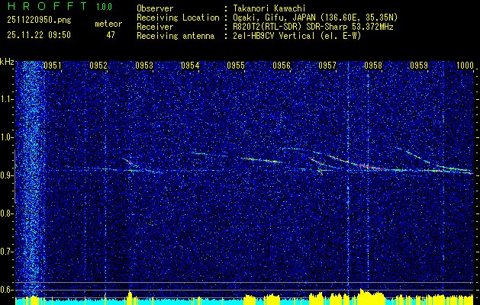The width and height of the screenshot is (480, 305).
Task: Click receiver text R820T2(RTL-SDR) SDR-Sharp 53.372MHz
Action: tap(313, 27)
